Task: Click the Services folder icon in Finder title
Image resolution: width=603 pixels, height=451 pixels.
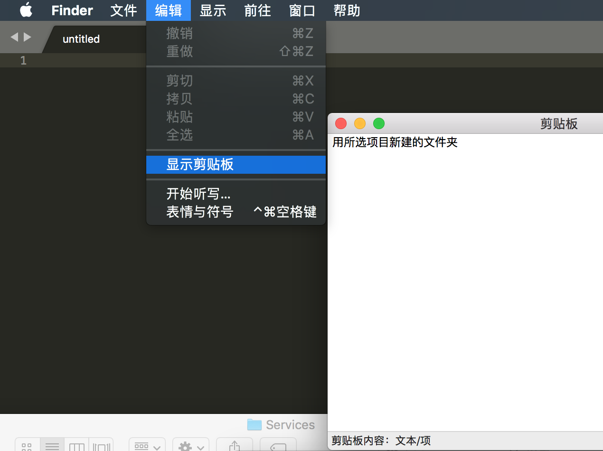Action: coord(254,424)
